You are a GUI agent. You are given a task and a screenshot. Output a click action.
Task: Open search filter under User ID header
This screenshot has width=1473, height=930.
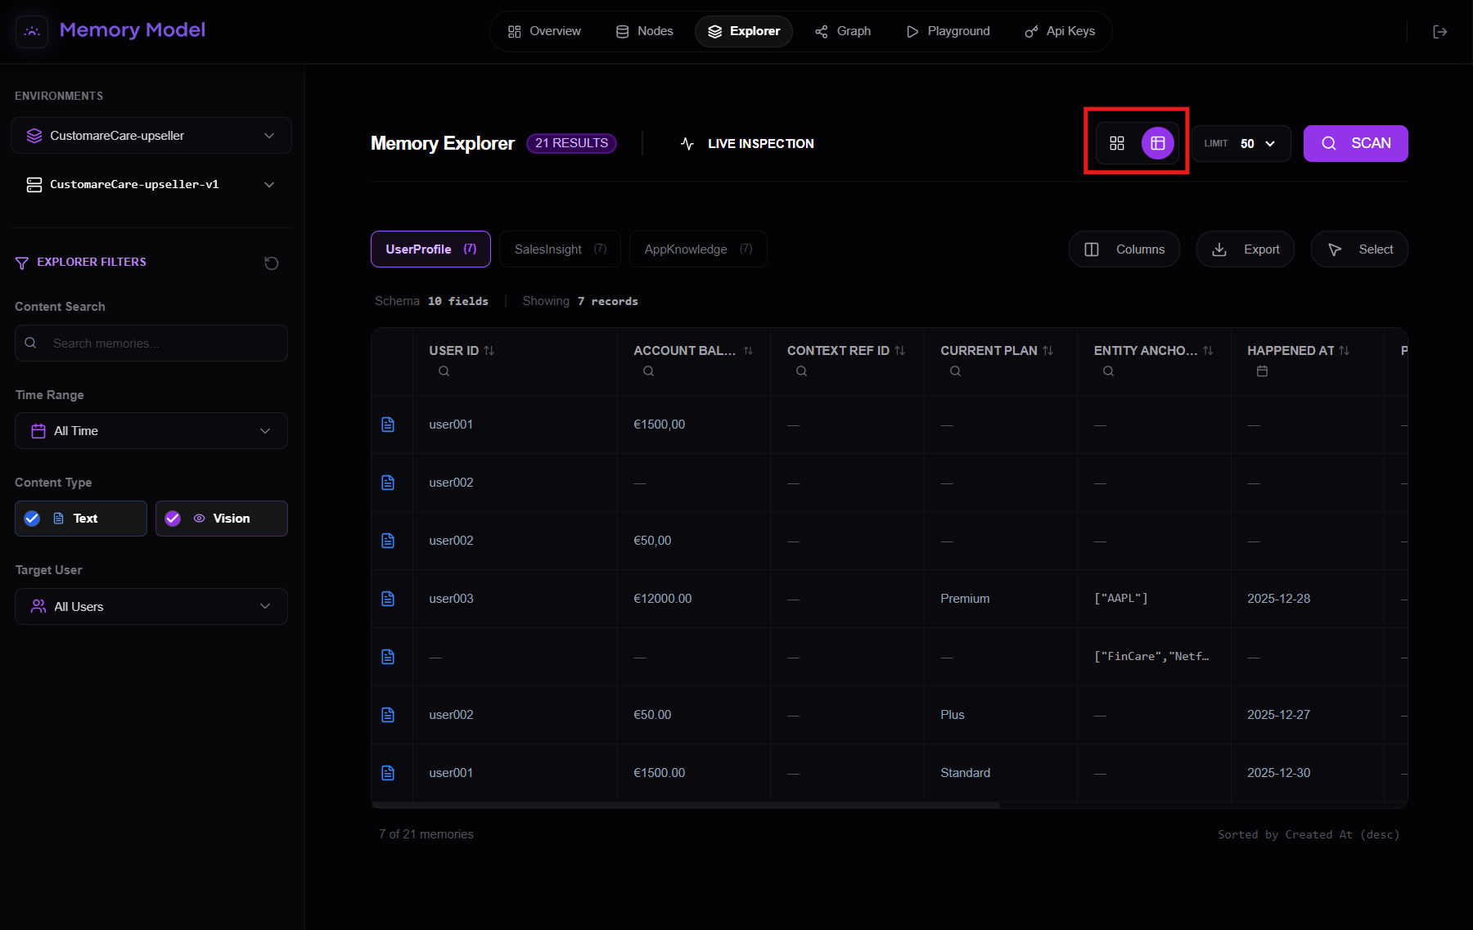444,371
